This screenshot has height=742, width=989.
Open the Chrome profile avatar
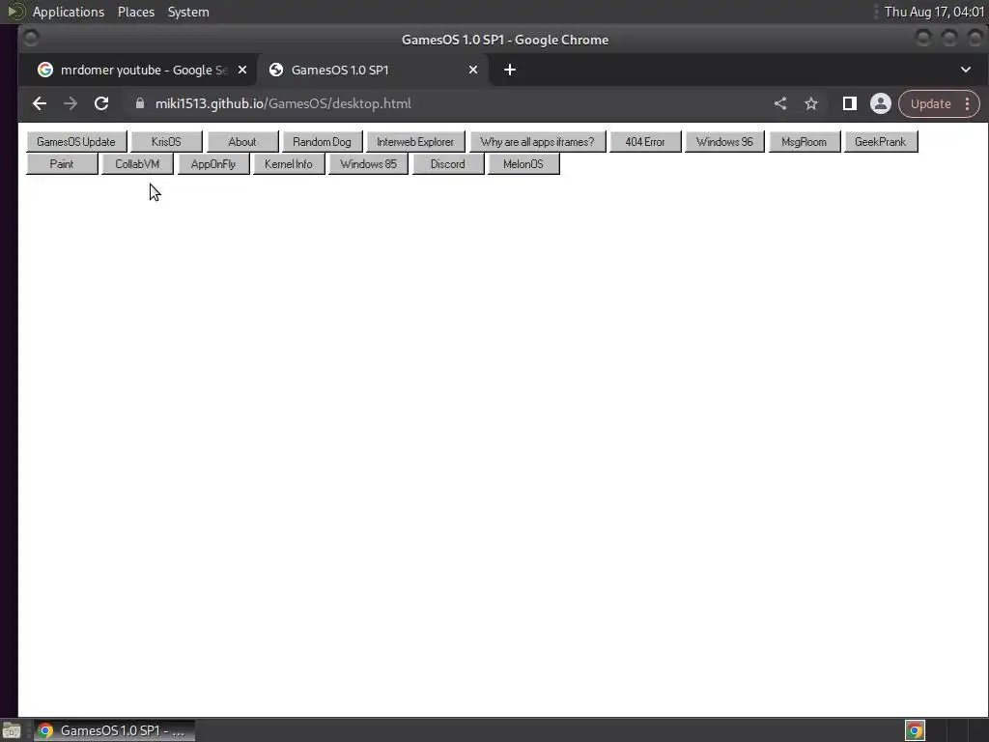(x=881, y=103)
